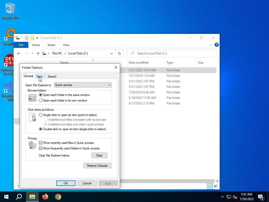Image resolution: width=269 pixels, height=202 pixels.
Task: Open the Explorer View ribbon tab
Action: [66, 45]
